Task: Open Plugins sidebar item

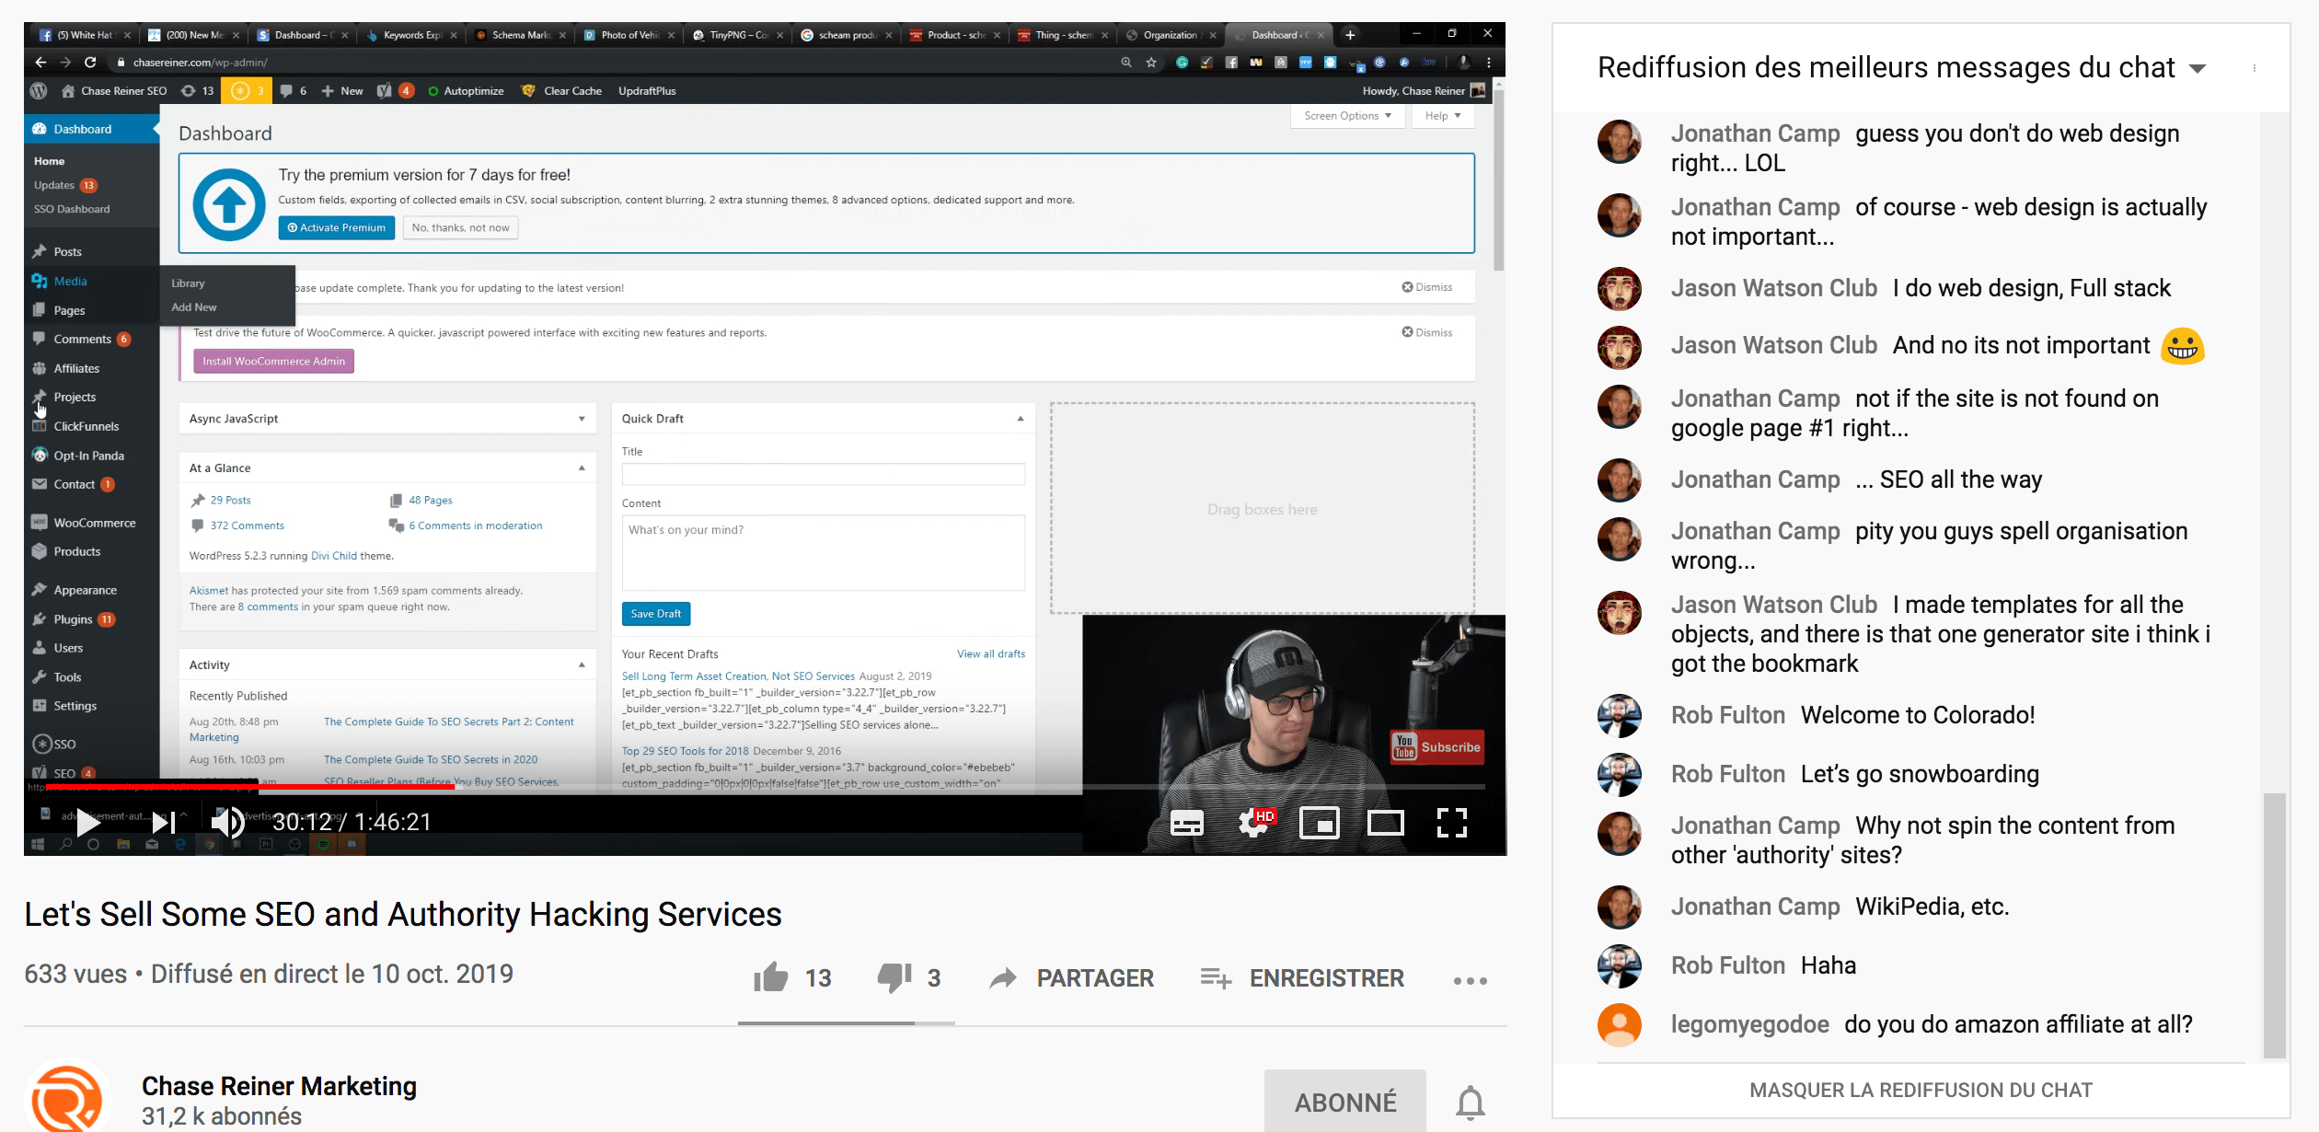Action: pos(73,619)
